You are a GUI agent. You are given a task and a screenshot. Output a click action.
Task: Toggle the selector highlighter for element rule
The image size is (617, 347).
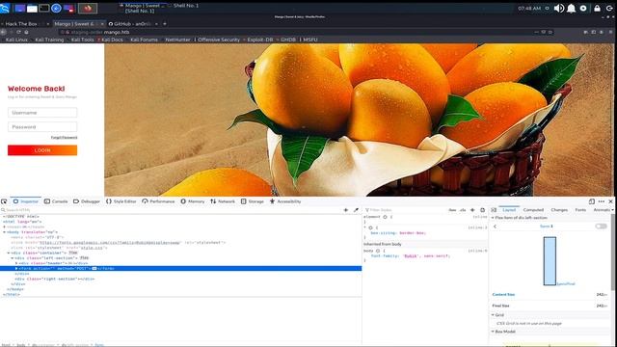coord(386,217)
